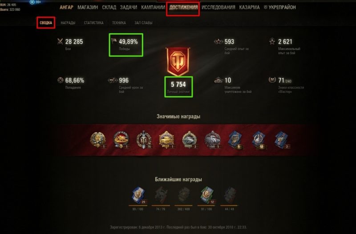Viewport: 356px width, 234px height.
Task: Switch to the Зал славы sub-tab
Action: point(143,23)
